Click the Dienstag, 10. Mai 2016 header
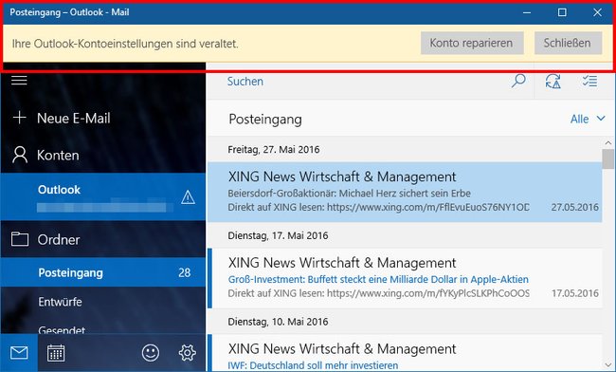 [x=278, y=322]
